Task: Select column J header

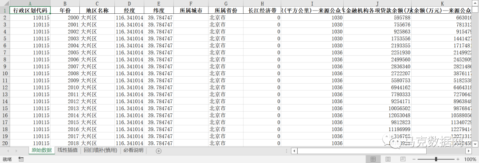Action: pos(377,4)
